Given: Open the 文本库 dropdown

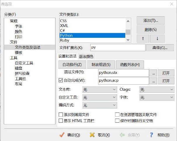Looking at the screenshot, I should pyautogui.click(x=100, y=90).
